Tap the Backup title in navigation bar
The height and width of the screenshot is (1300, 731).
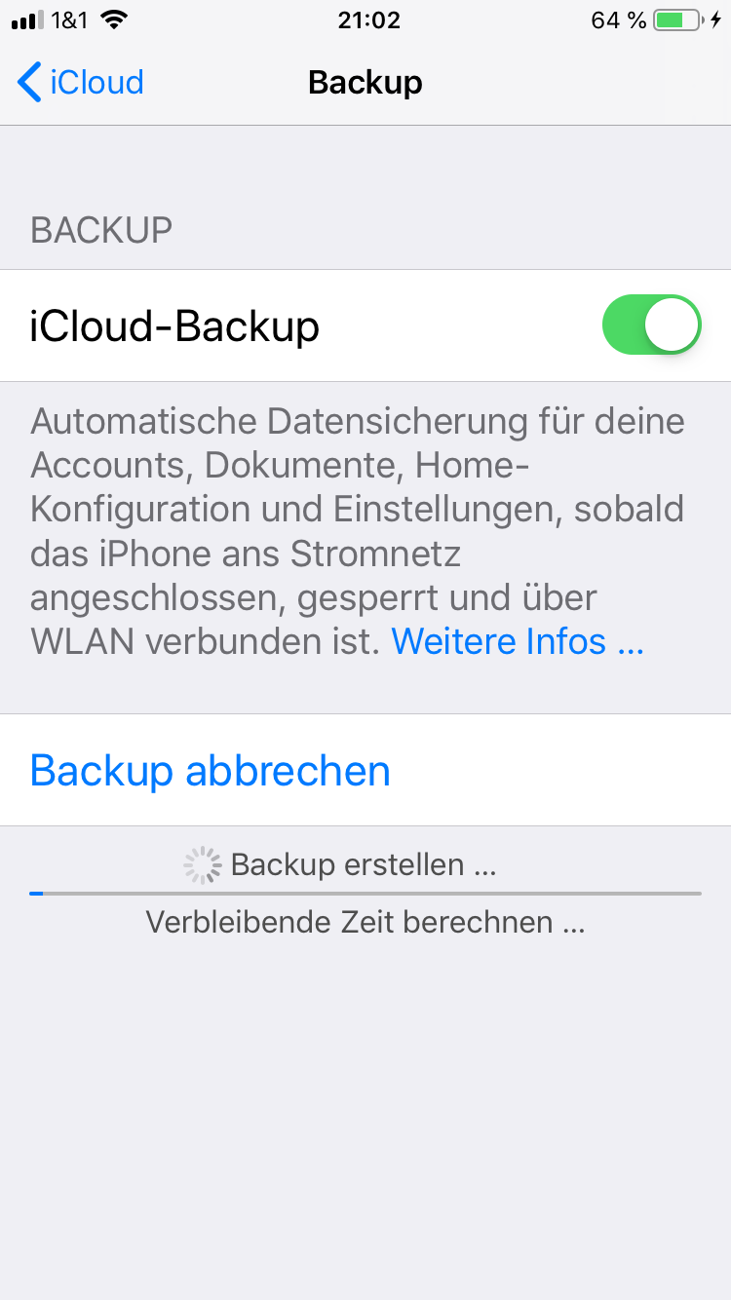click(x=365, y=82)
